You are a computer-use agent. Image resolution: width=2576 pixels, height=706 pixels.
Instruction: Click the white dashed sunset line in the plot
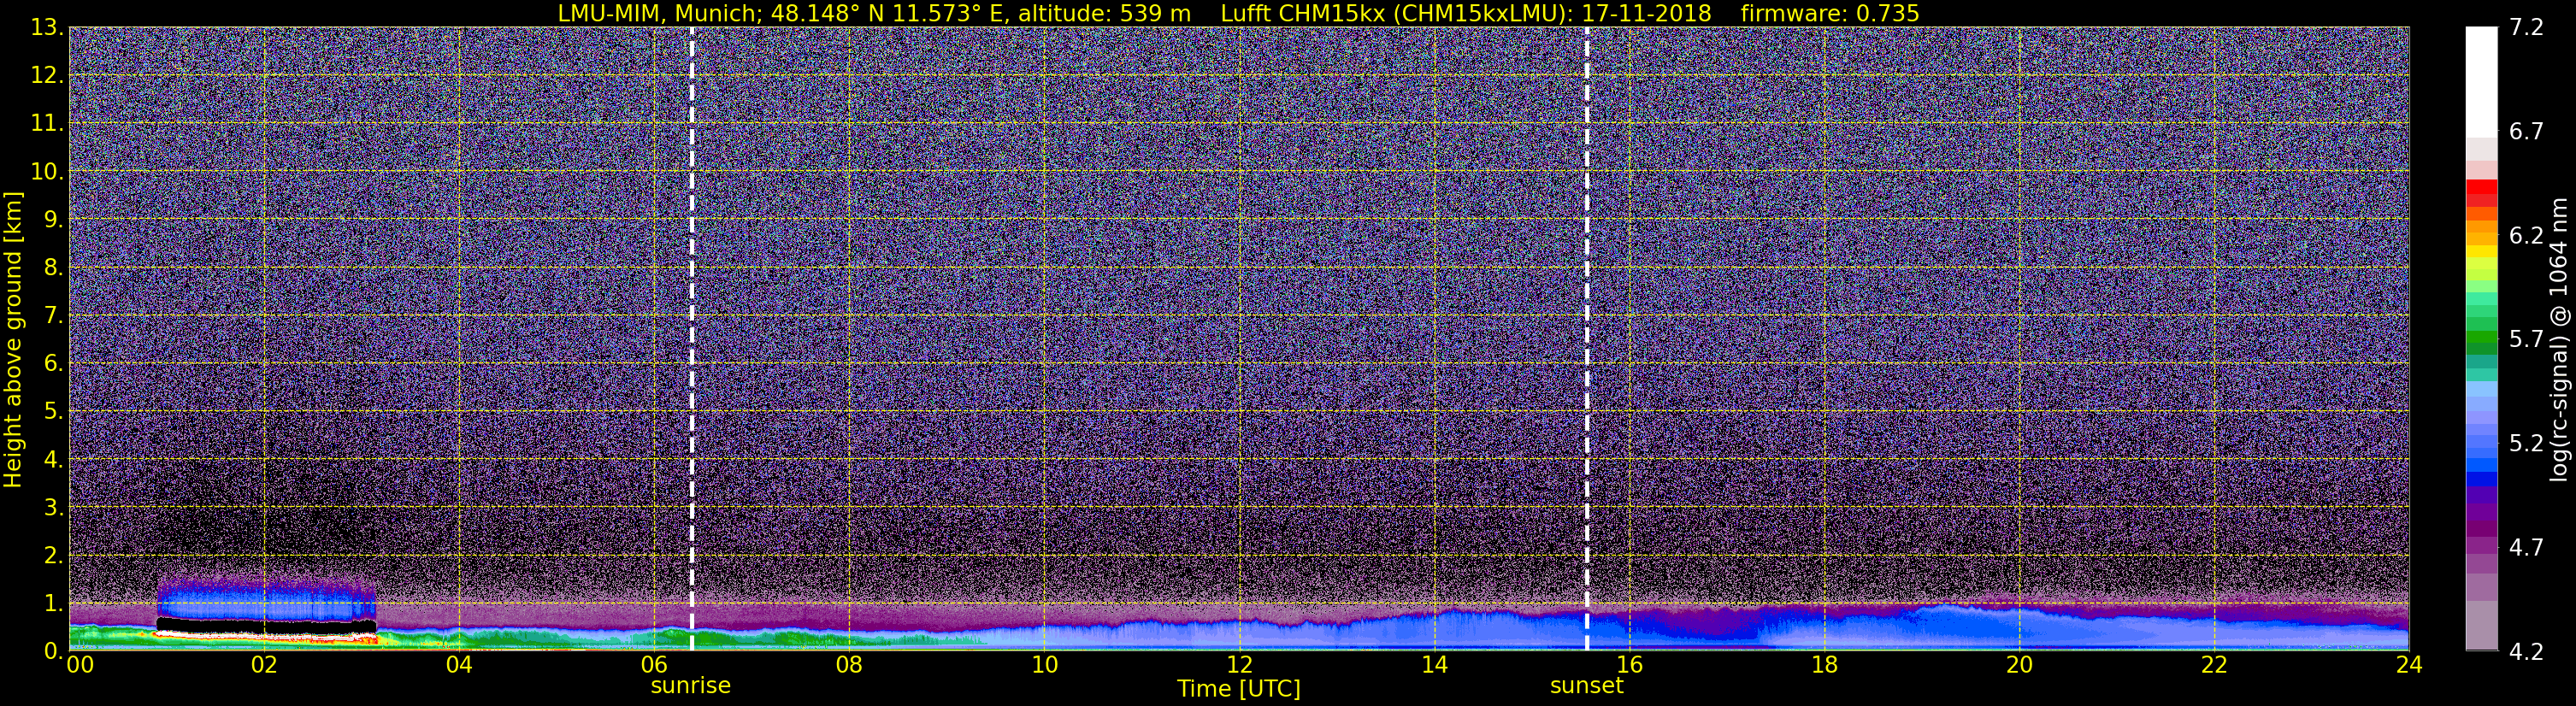pos(1587,339)
